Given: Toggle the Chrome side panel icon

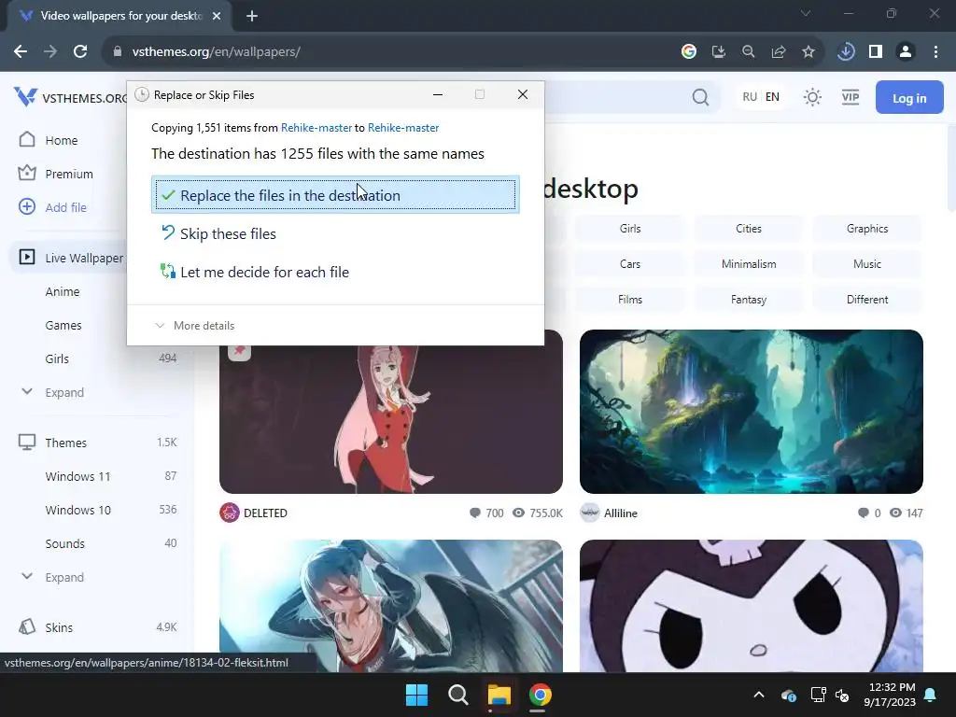Looking at the screenshot, I should coord(876,52).
